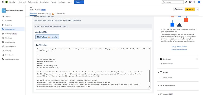Open Your work in top navigation
This screenshot has width=203, height=95.
[x=22, y=2]
